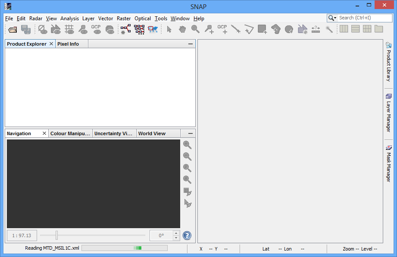This screenshot has width=397, height=257.
Task: Select the Range Finder tool
Action: click(x=316, y=29)
